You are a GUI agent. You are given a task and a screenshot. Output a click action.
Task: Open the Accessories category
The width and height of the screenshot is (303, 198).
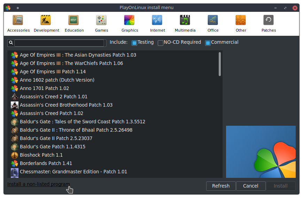coord(18,24)
